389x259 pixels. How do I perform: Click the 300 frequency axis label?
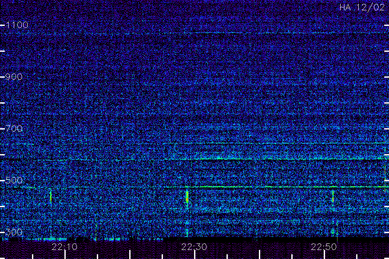point(14,232)
